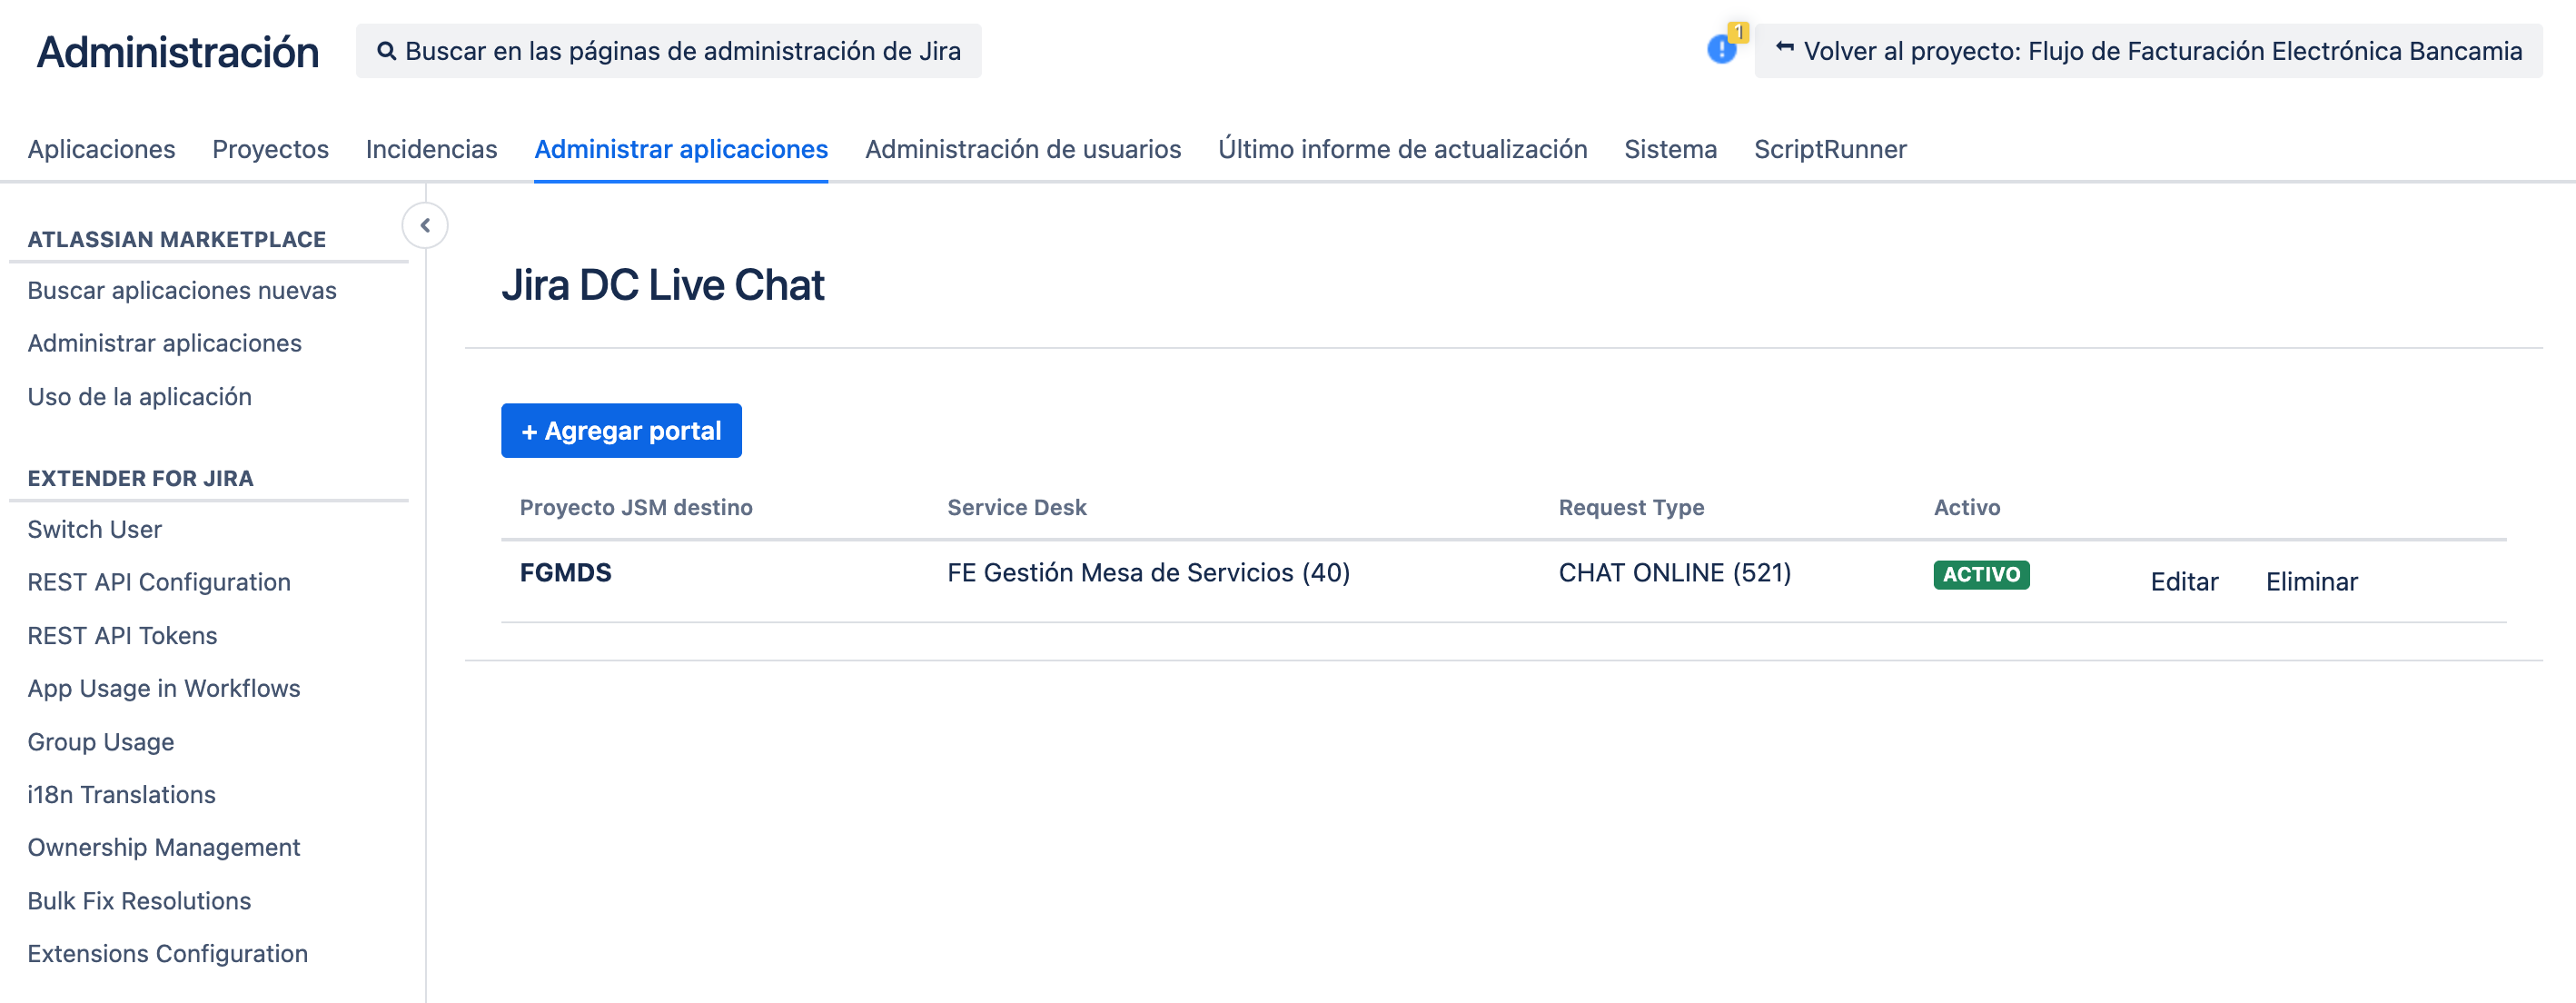This screenshot has height=1003, width=2576.
Task: Collapse the sidebar with the chevron button
Action: [425, 225]
